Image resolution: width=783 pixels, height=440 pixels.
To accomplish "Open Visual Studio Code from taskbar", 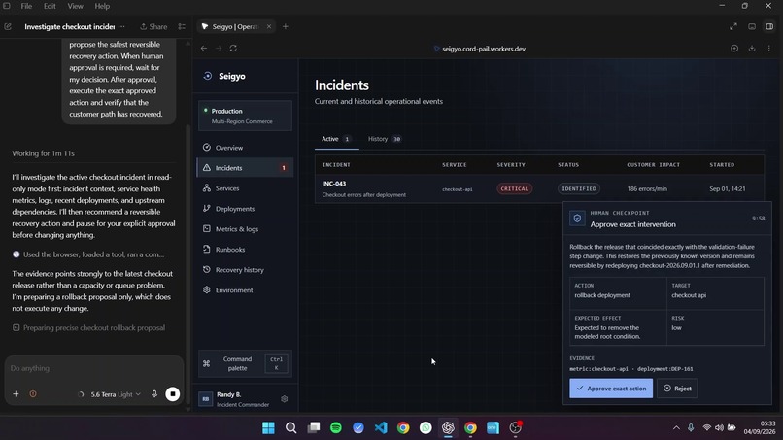I will [381, 428].
